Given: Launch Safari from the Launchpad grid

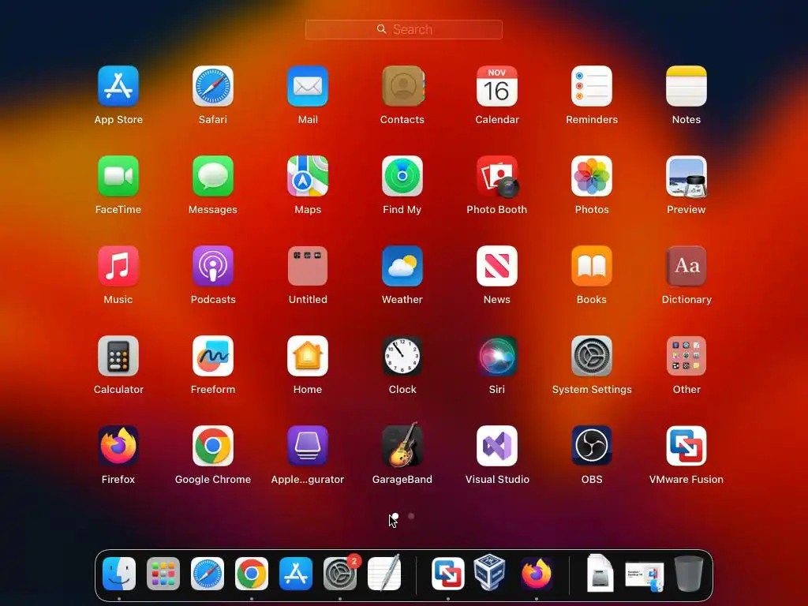Looking at the screenshot, I should [x=213, y=86].
